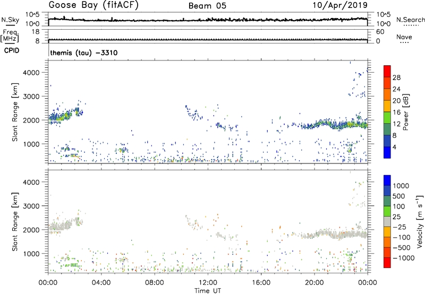This screenshot has height=294, width=425.
Task: Select the '-500' label on velocity scale
Action: (402, 248)
